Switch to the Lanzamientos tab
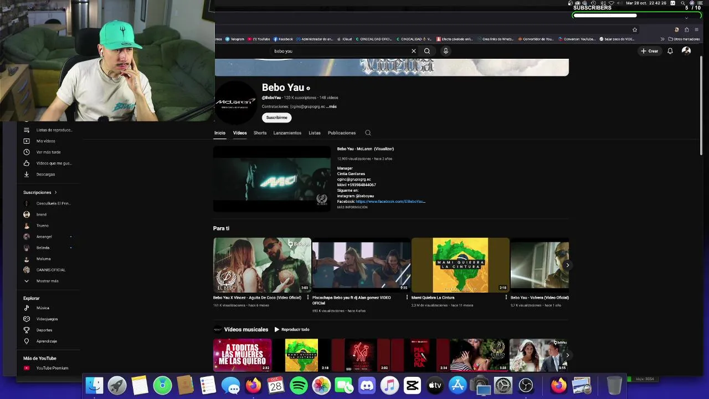709x399 pixels. pyautogui.click(x=287, y=133)
